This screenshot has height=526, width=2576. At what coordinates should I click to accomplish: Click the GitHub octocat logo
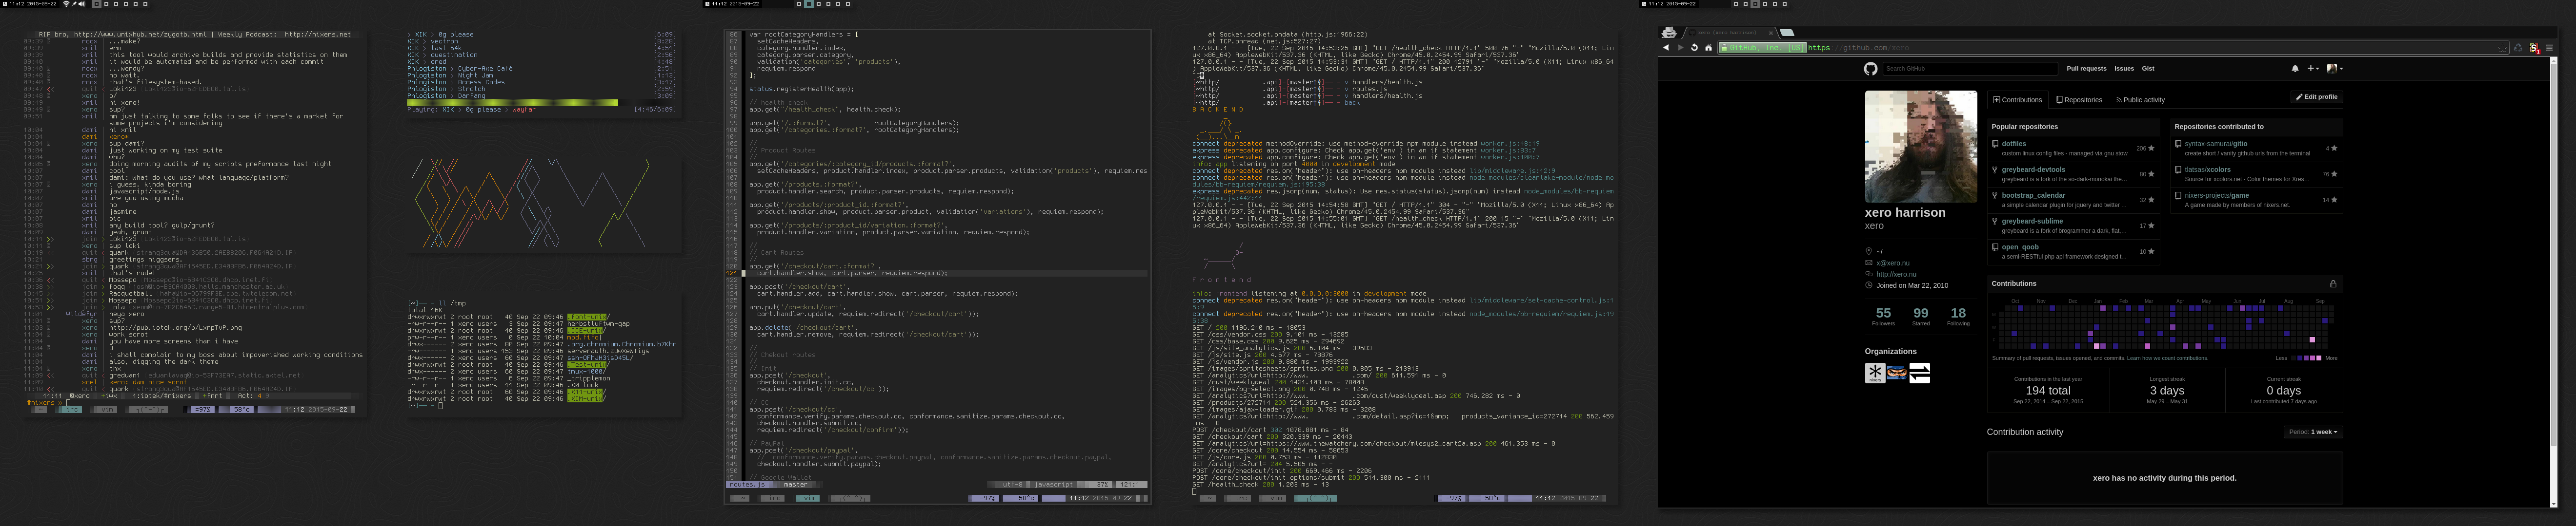pos(1870,69)
